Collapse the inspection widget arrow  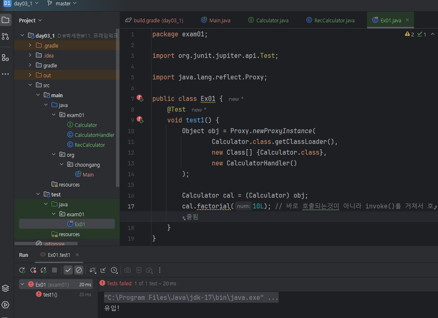tap(432, 34)
